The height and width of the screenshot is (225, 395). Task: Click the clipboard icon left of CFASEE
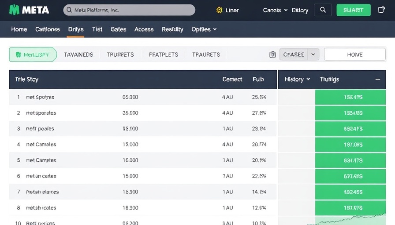[x=272, y=54]
